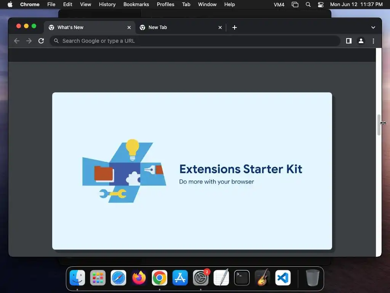Click the lightbulb in the extensions illustration

tap(132, 150)
